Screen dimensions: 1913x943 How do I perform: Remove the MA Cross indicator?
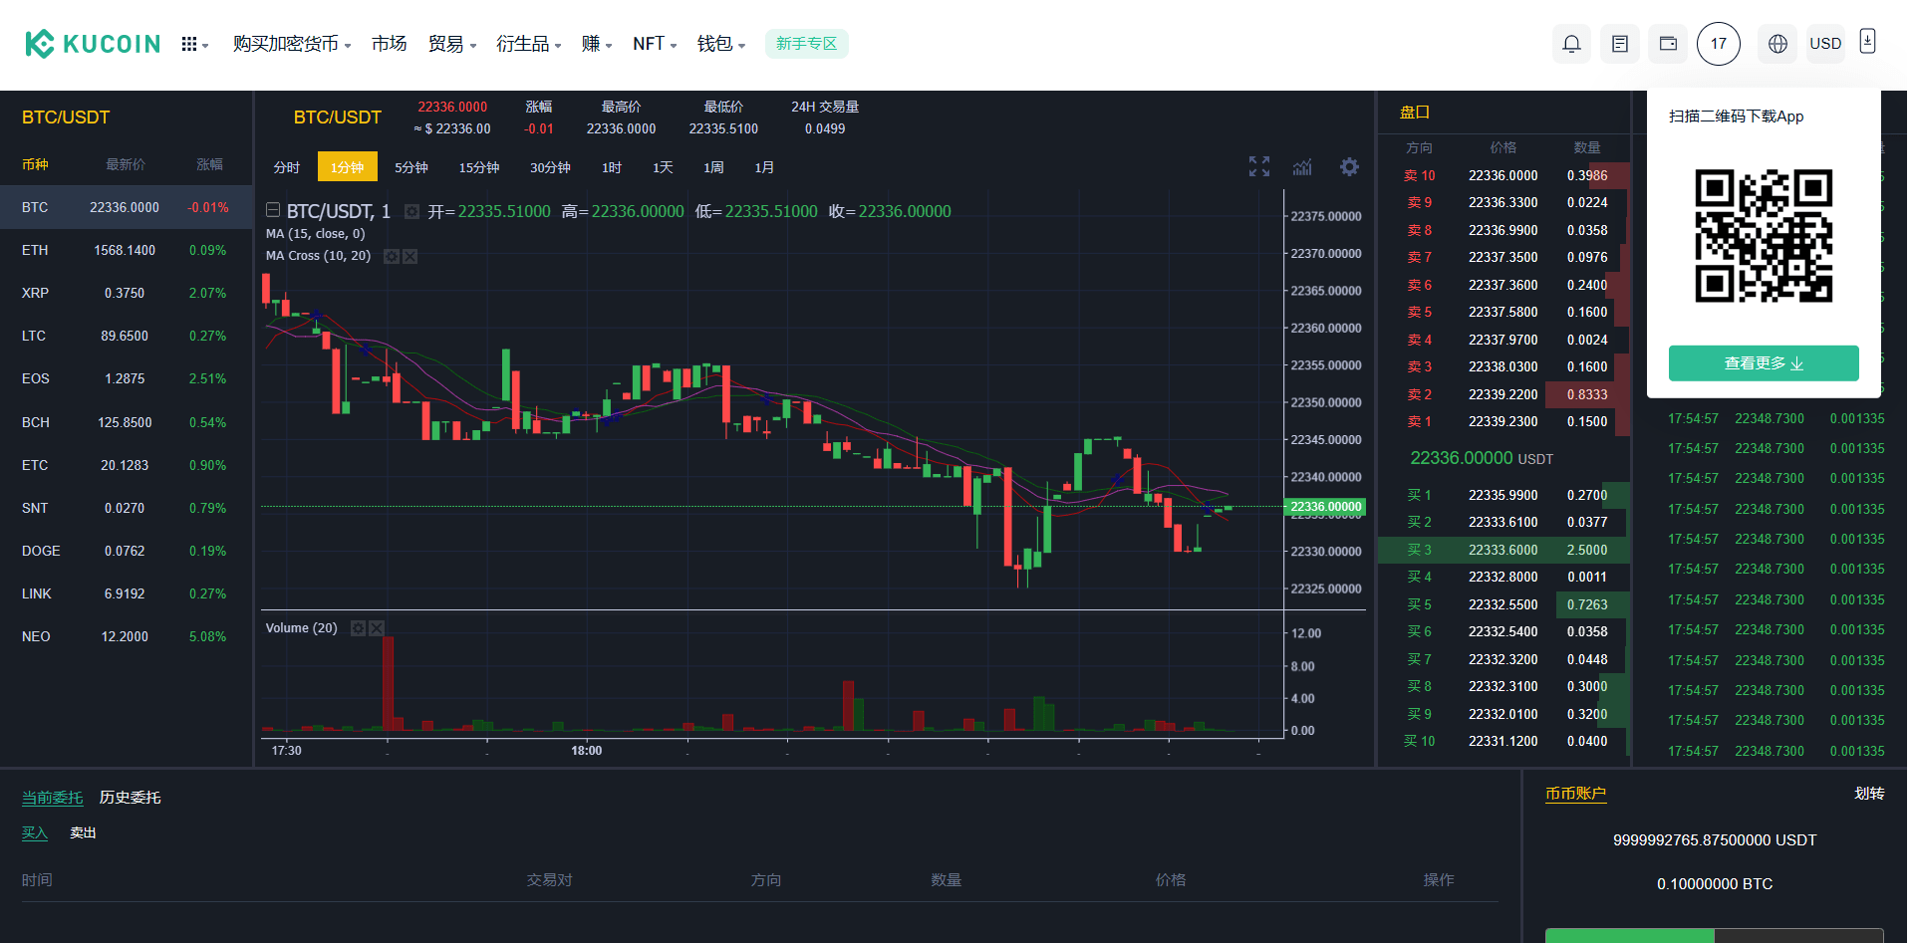point(410,257)
